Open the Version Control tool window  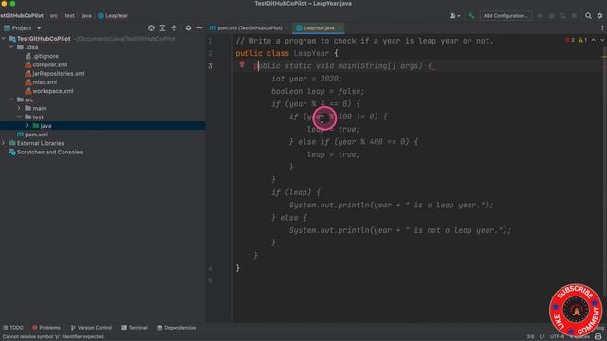(91, 328)
